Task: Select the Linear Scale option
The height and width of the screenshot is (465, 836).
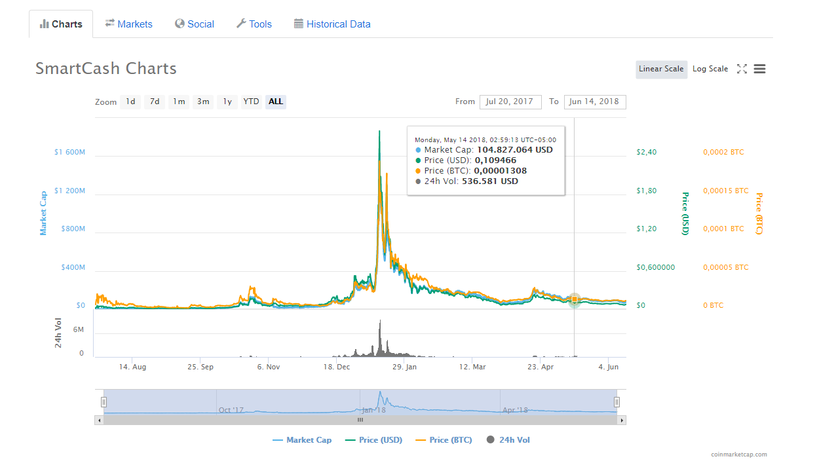Action: pyautogui.click(x=661, y=69)
